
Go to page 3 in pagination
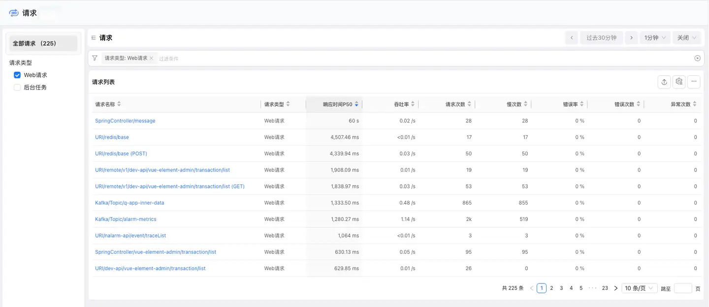point(561,288)
